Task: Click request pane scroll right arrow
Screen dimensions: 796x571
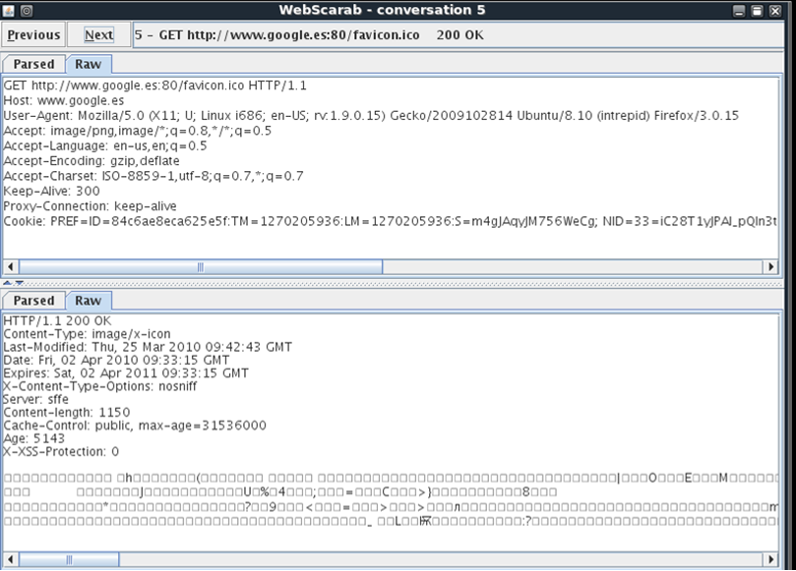Action: click(770, 266)
